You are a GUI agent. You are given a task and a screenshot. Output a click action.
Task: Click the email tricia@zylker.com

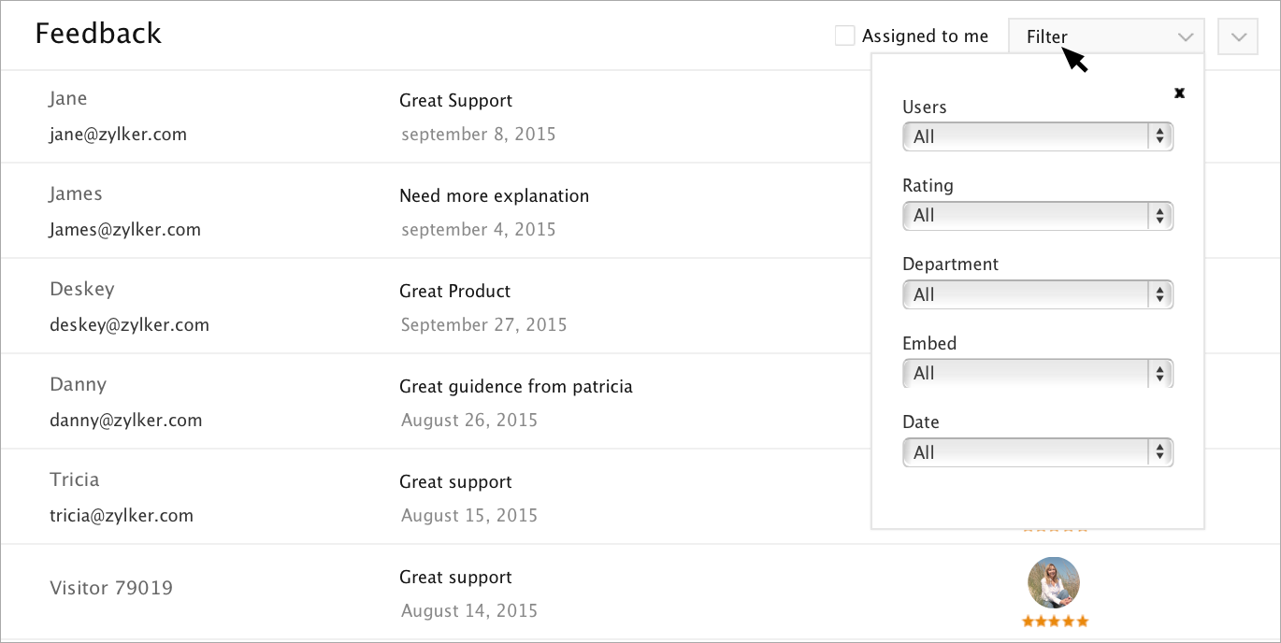point(122,516)
